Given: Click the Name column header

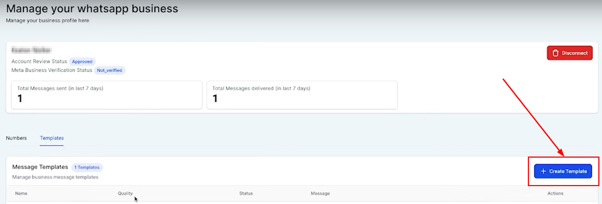Looking at the screenshot, I should [x=21, y=193].
